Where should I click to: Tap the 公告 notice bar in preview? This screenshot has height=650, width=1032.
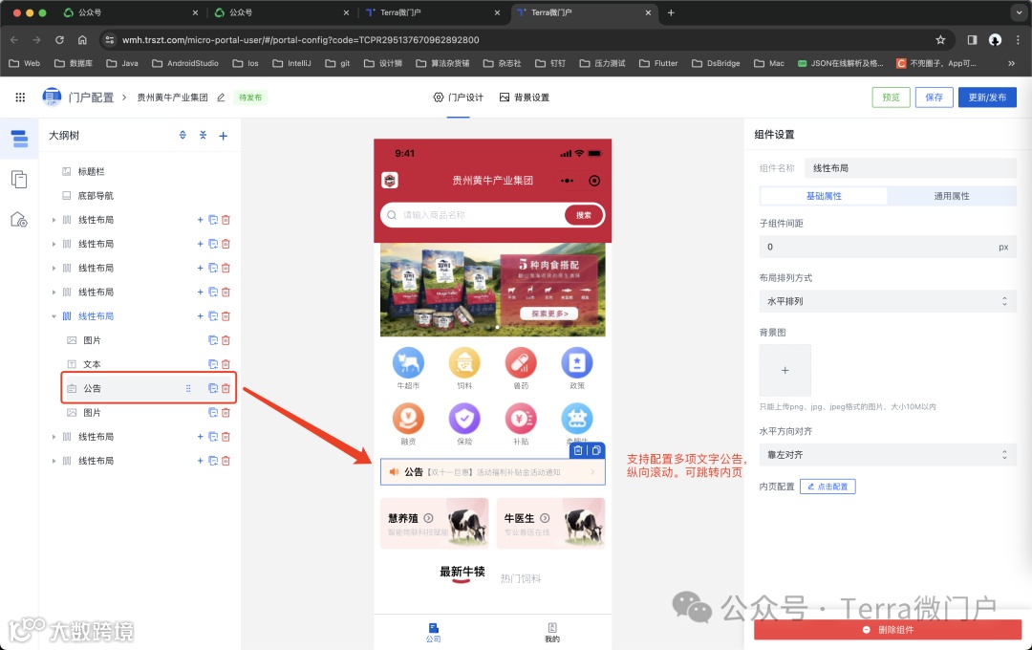492,472
